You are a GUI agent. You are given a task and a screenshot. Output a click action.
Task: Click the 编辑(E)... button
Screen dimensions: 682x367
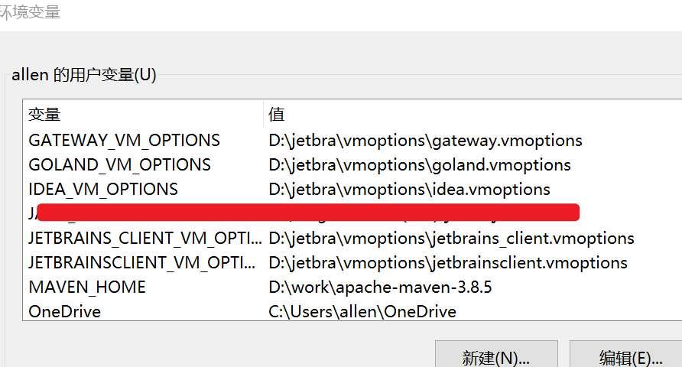(x=630, y=357)
